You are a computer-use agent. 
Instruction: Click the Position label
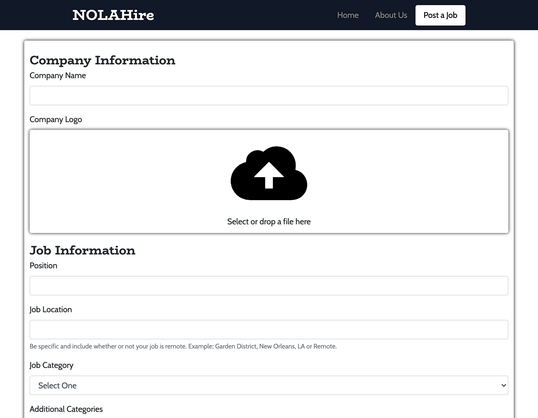click(43, 265)
